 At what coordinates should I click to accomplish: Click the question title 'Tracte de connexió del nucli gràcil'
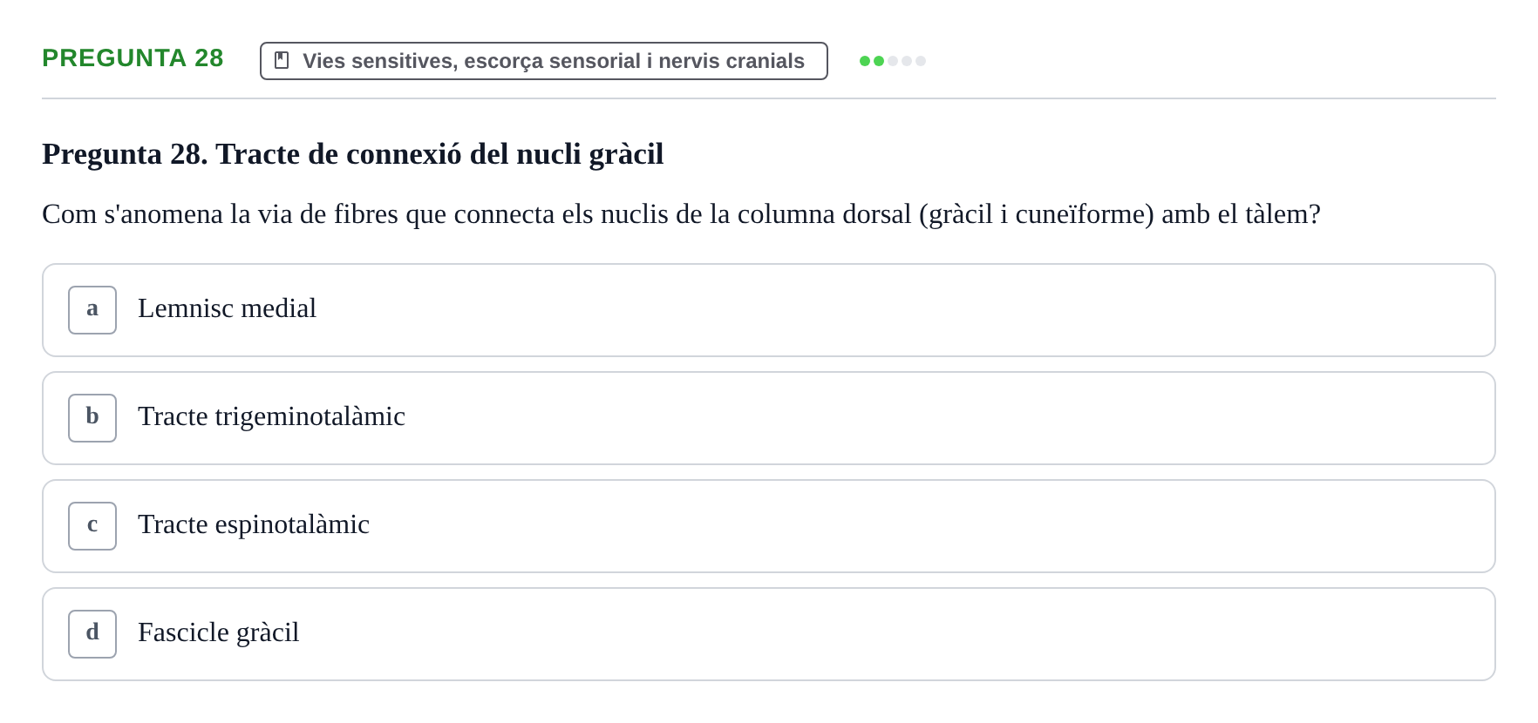(x=439, y=154)
